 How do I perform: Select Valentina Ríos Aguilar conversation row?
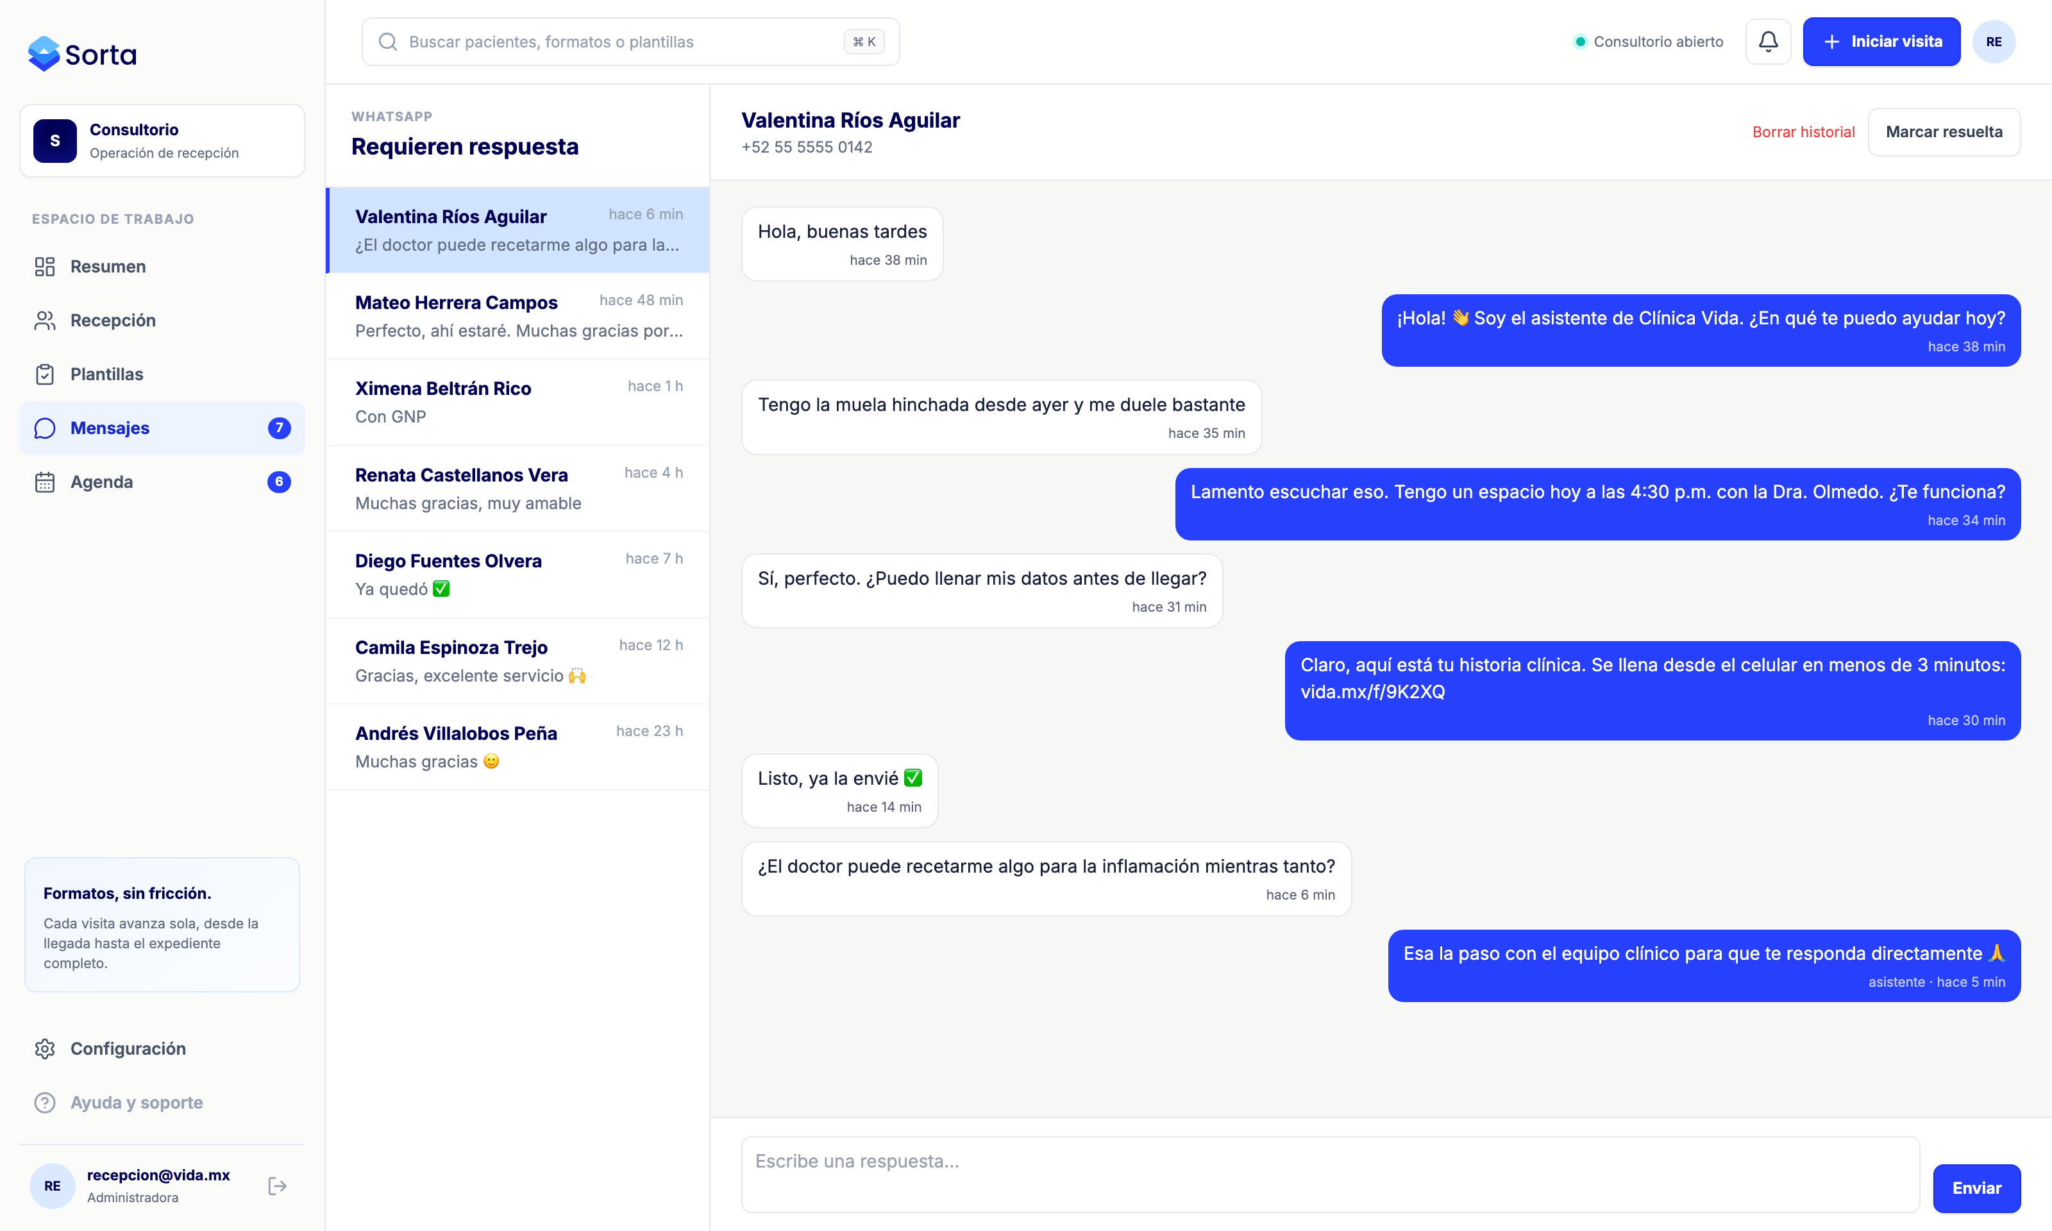[x=518, y=230]
